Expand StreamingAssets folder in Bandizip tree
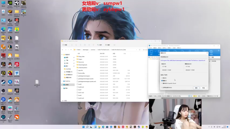 click(149, 59)
